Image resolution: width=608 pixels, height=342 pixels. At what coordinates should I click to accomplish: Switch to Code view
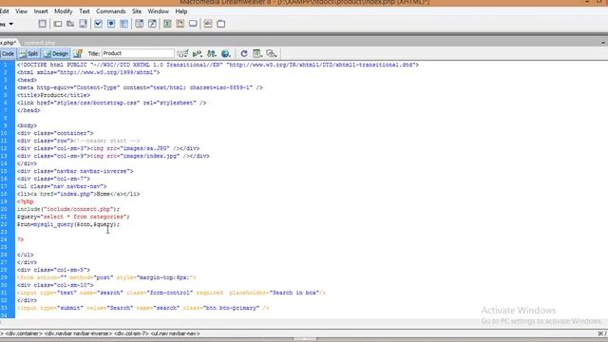(x=8, y=53)
